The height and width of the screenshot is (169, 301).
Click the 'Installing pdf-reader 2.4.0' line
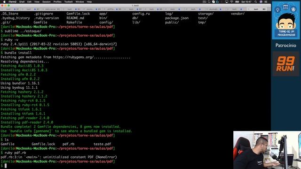click(27, 122)
